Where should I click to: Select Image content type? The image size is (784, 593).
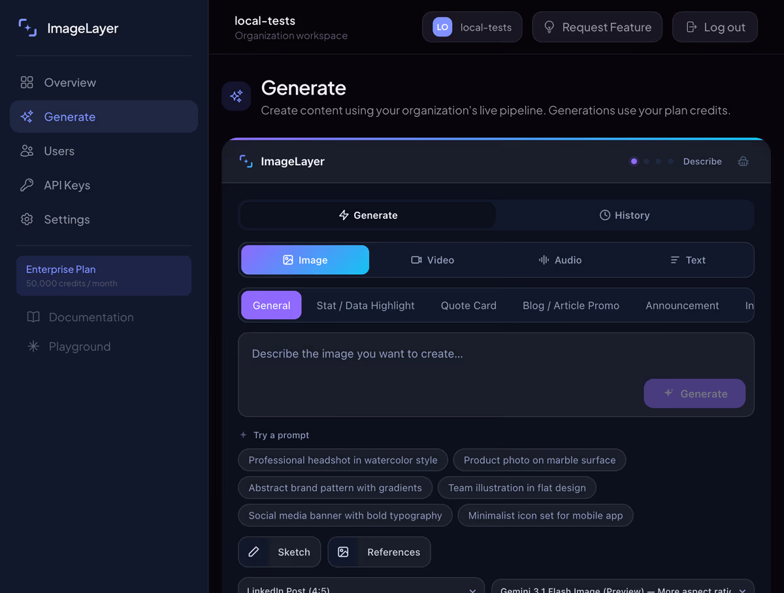(x=305, y=260)
